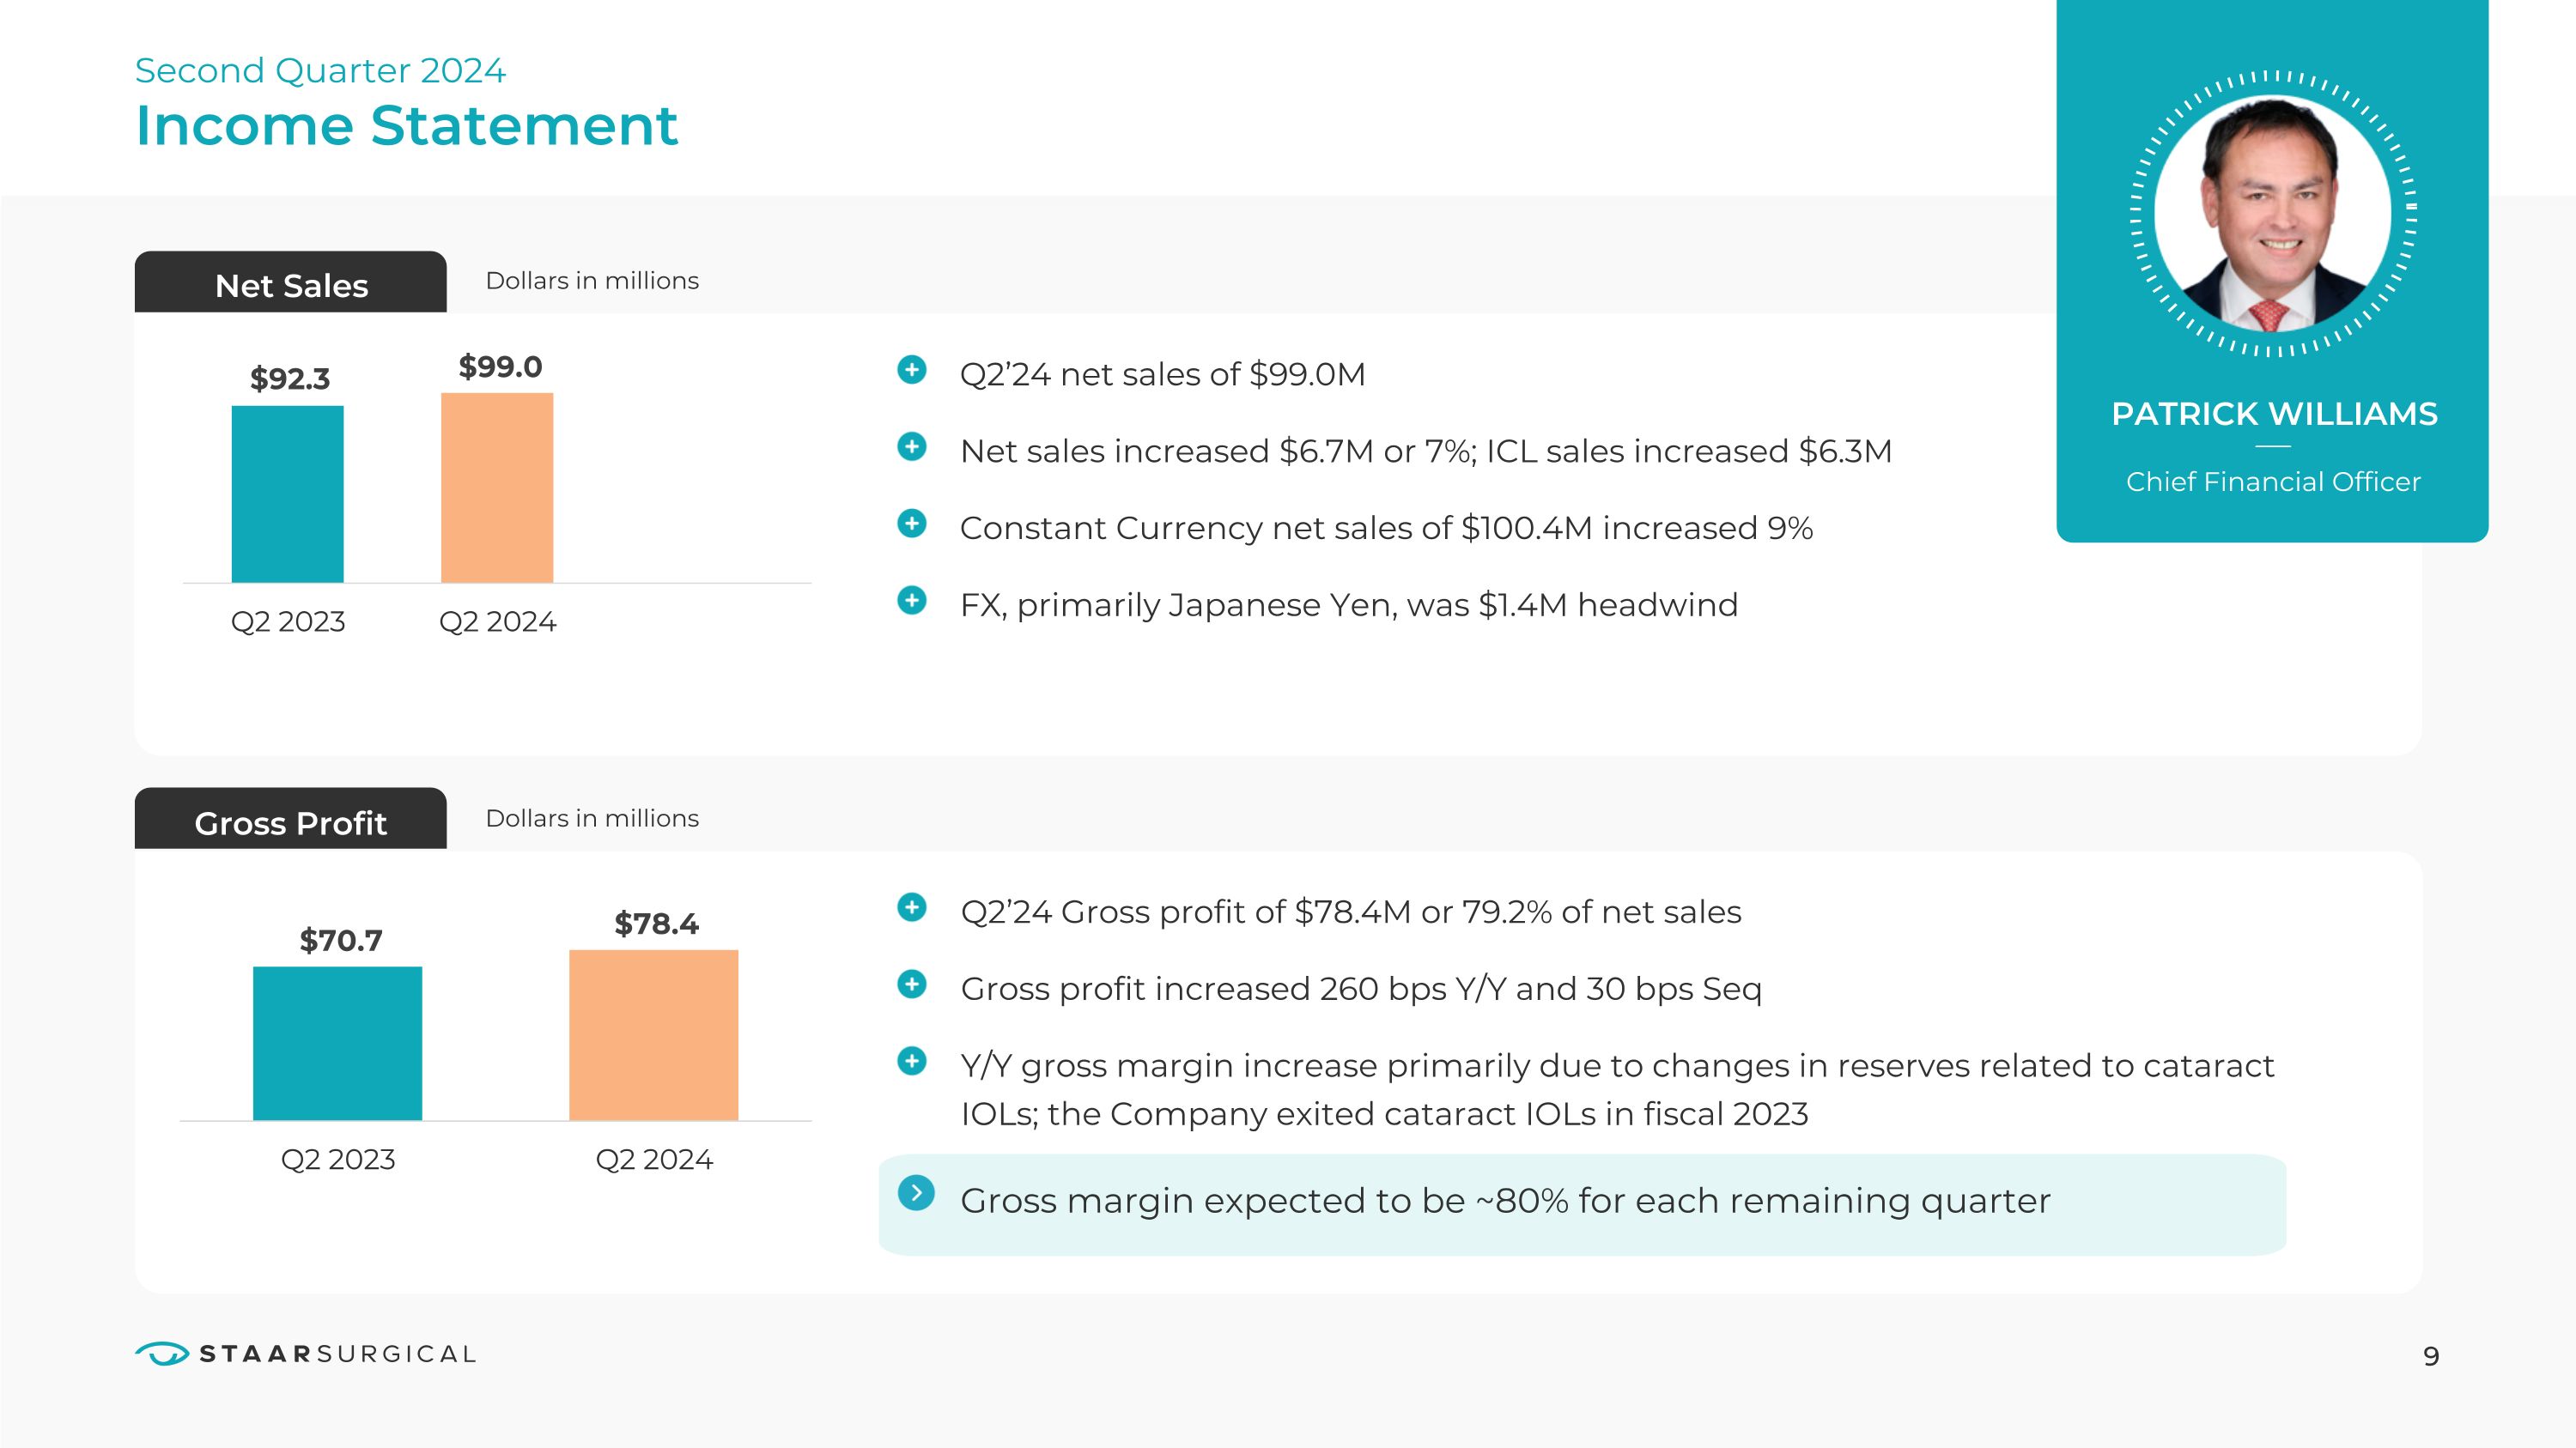Image resolution: width=2576 pixels, height=1448 pixels.
Task: Click page number 9
Action: (x=2431, y=1357)
